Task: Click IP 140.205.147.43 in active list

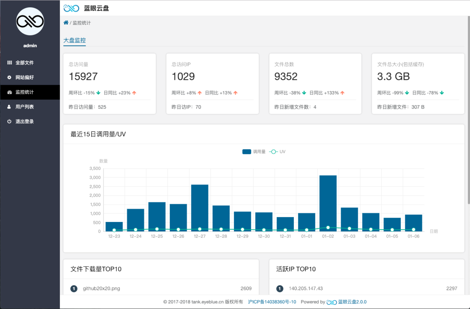Action: click(306, 289)
